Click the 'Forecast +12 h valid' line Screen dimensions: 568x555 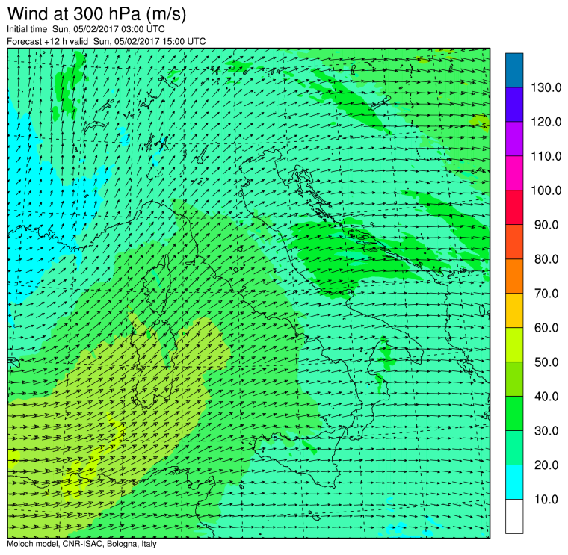pyautogui.click(x=106, y=41)
